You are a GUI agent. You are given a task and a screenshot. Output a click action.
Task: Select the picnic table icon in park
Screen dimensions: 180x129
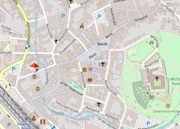(152, 43)
